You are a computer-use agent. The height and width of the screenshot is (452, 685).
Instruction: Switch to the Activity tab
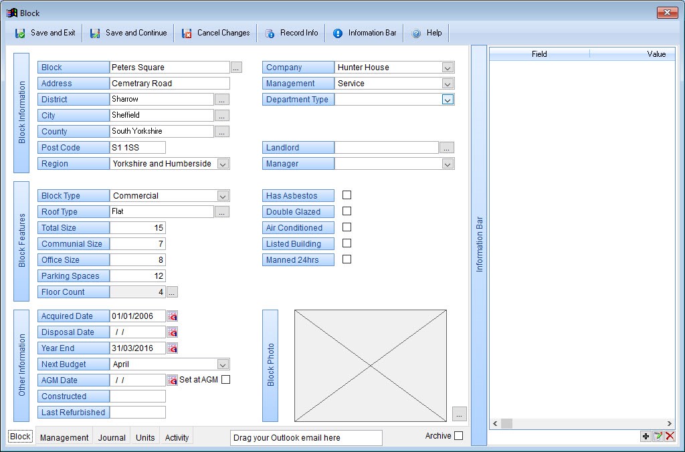[177, 437]
